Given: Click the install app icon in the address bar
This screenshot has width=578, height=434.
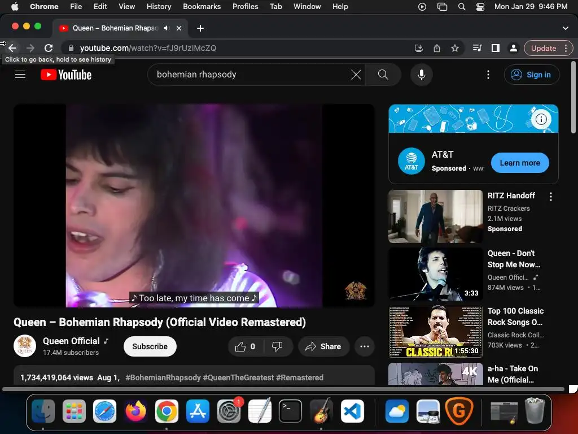Looking at the screenshot, I should pos(419,48).
